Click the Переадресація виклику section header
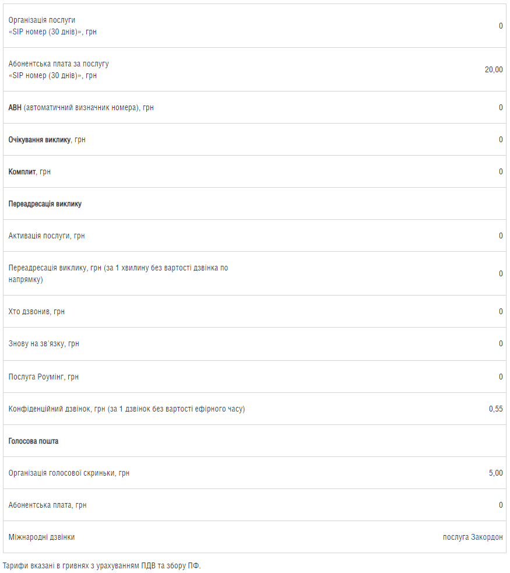This screenshot has width=510, height=573. (45, 203)
